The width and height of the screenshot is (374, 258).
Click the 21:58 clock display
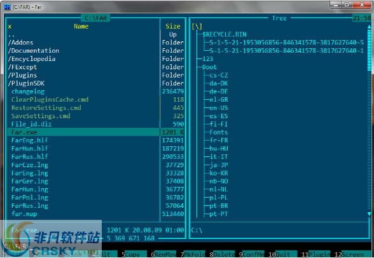[361, 18]
